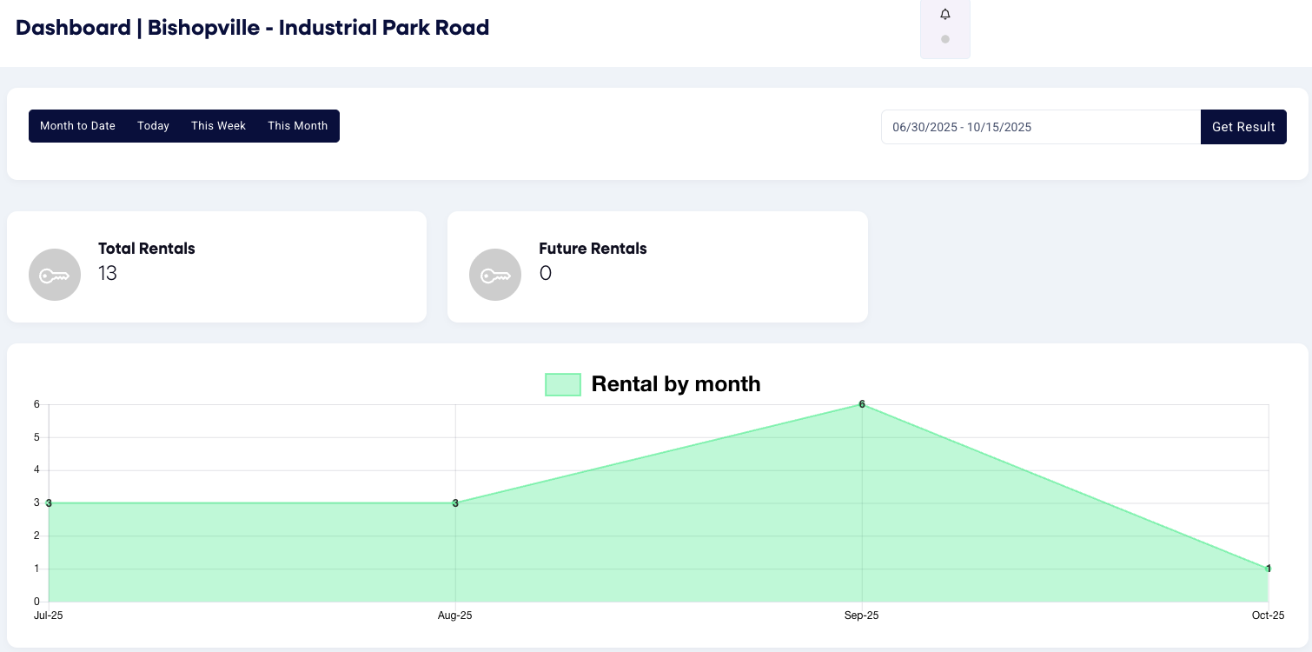The width and height of the screenshot is (1312, 652).
Task: Select the Month to Date filter
Action: click(77, 126)
